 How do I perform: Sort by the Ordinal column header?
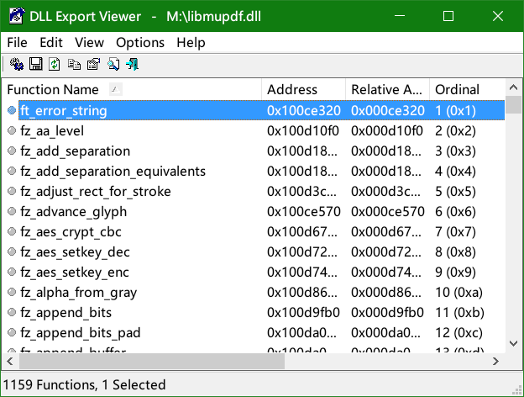(467, 90)
